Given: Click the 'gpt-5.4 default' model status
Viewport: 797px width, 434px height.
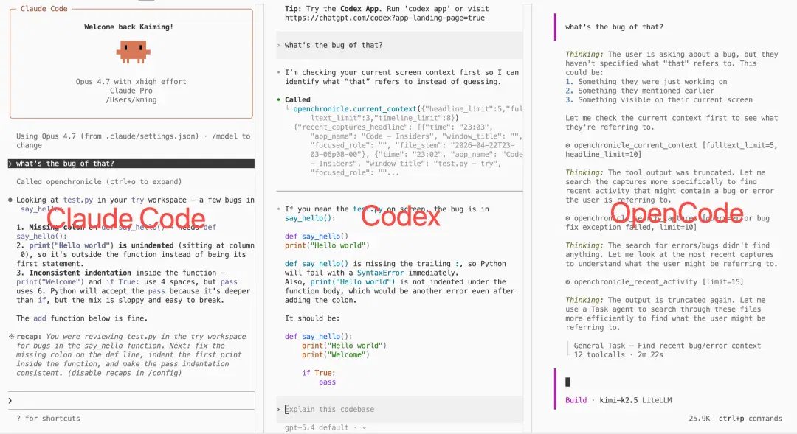Looking at the screenshot, I should click(x=317, y=427).
